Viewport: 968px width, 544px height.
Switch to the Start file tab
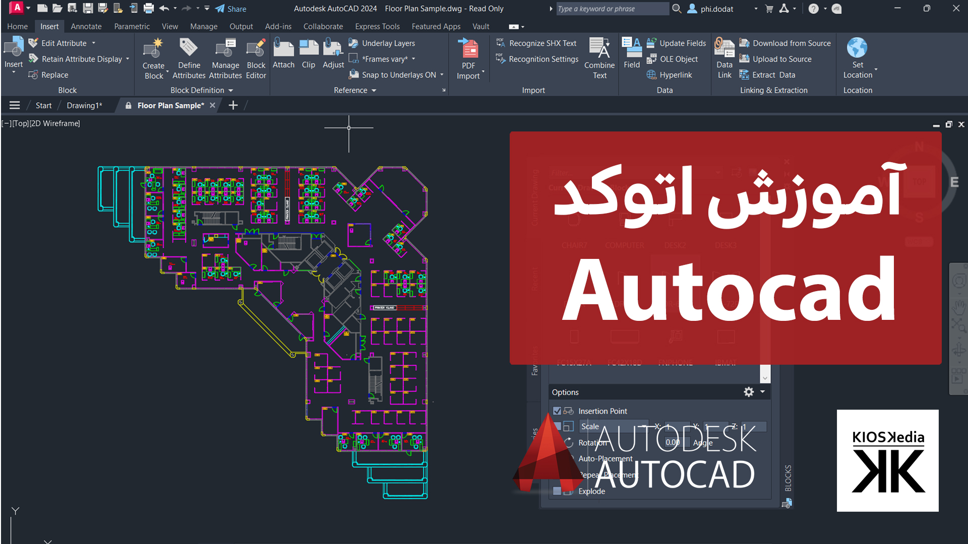click(x=43, y=105)
